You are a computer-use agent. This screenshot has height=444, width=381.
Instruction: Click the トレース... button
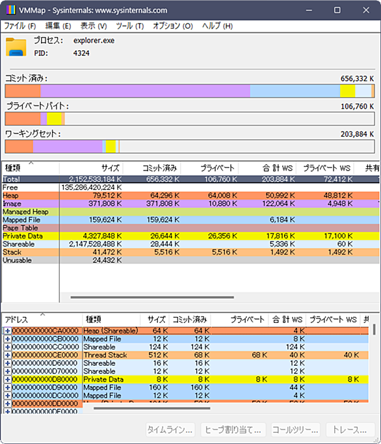(350, 430)
